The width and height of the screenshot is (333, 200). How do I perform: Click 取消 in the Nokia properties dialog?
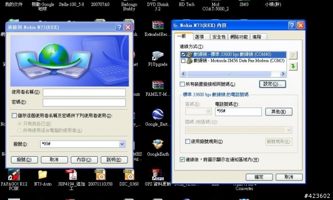click(289, 177)
